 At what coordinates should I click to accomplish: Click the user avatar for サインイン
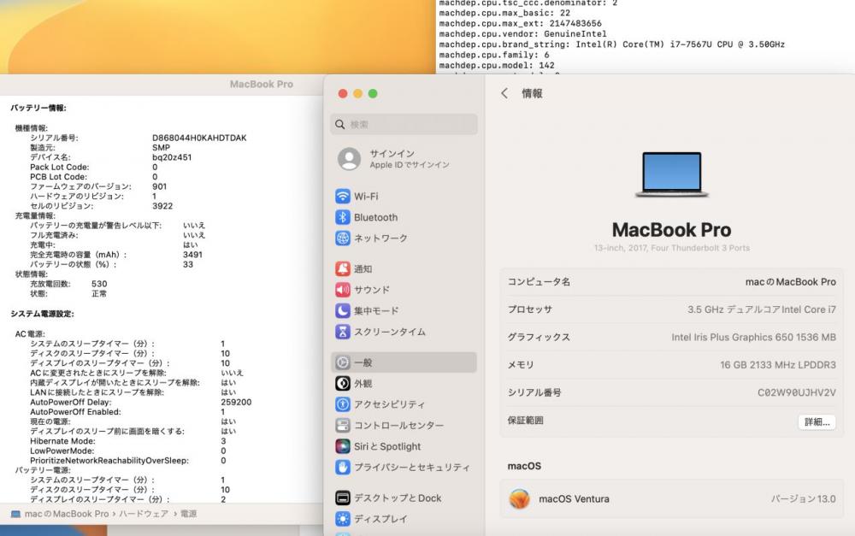coord(349,159)
